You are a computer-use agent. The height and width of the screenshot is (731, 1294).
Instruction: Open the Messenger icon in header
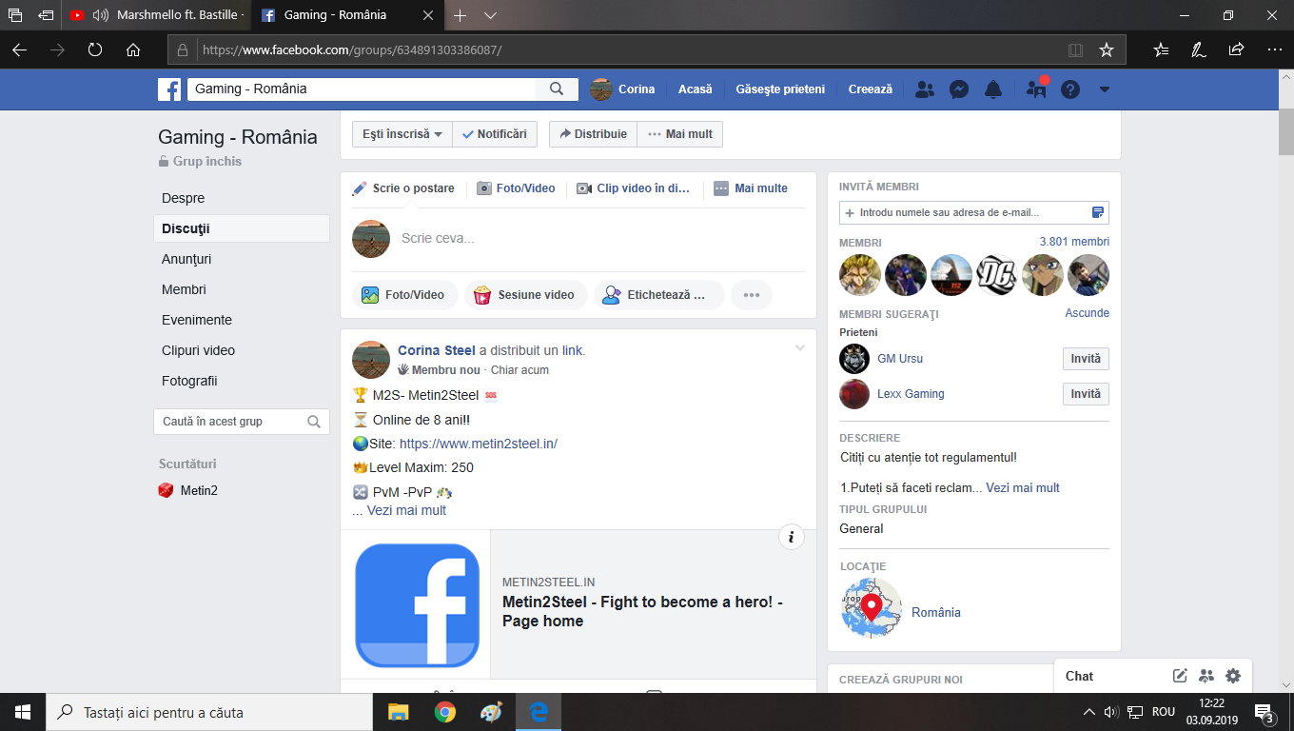(x=959, y=89)
